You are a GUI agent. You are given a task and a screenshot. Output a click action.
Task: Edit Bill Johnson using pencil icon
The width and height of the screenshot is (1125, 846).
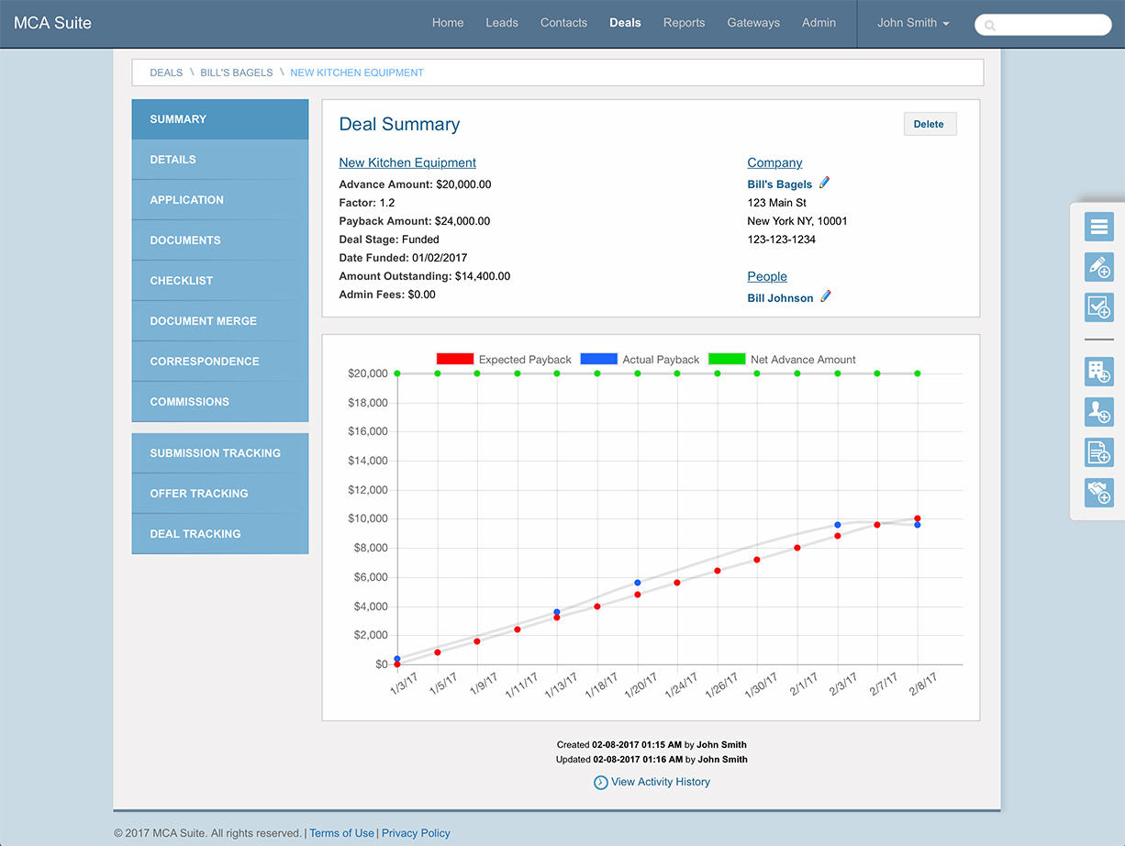tap(825, 297)
